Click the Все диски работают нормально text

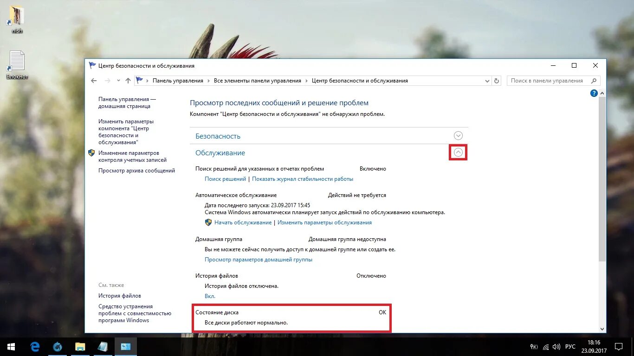[246, 323]
